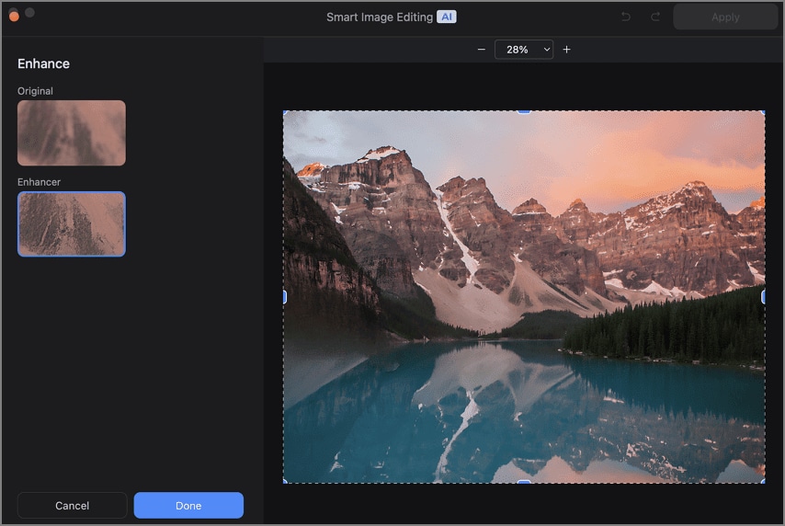Open the 28% zoom level dropdown

(524, 50)
